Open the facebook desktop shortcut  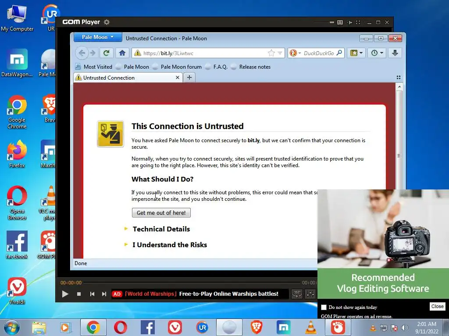[x=17, y=245]
